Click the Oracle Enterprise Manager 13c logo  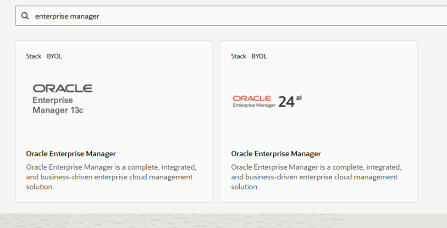pos(62,99)
